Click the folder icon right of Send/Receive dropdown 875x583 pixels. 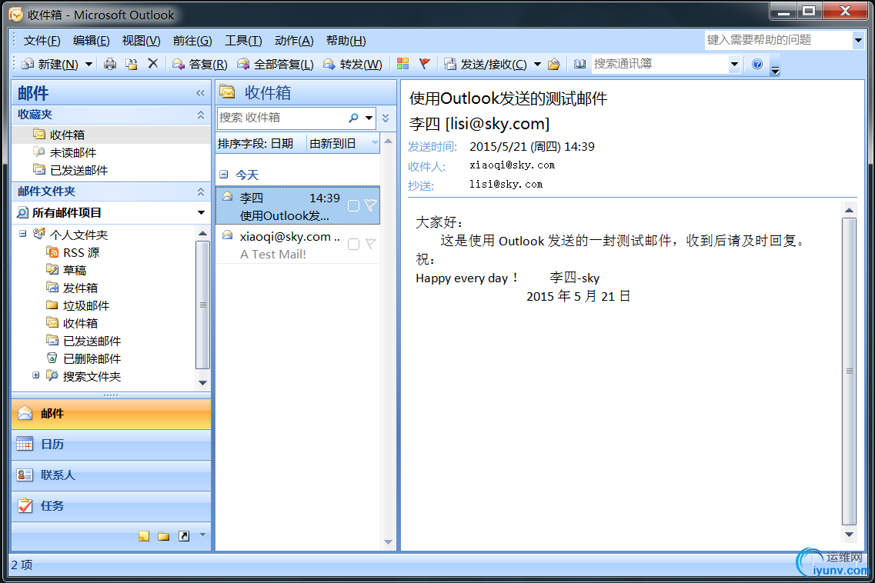(554, 64)
